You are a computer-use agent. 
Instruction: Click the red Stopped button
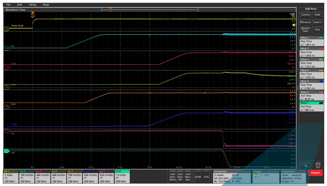315,173
